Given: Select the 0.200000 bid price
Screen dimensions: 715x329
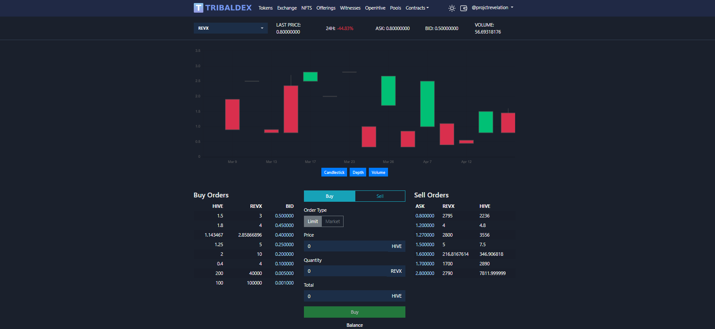Looking at the screenshot, I should point(284,254).
